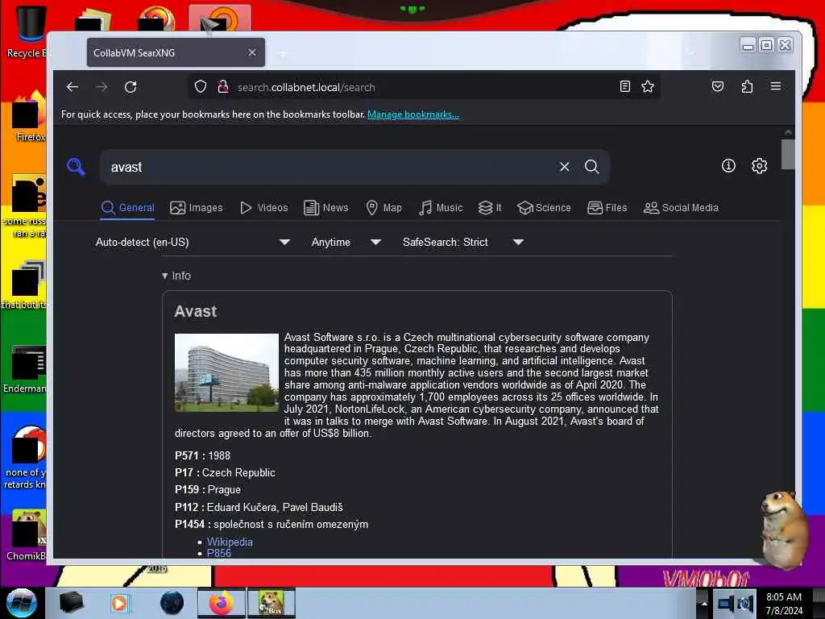Click the P112 founders row
Viewport: 825px width, 619px height.
[259, 508]
